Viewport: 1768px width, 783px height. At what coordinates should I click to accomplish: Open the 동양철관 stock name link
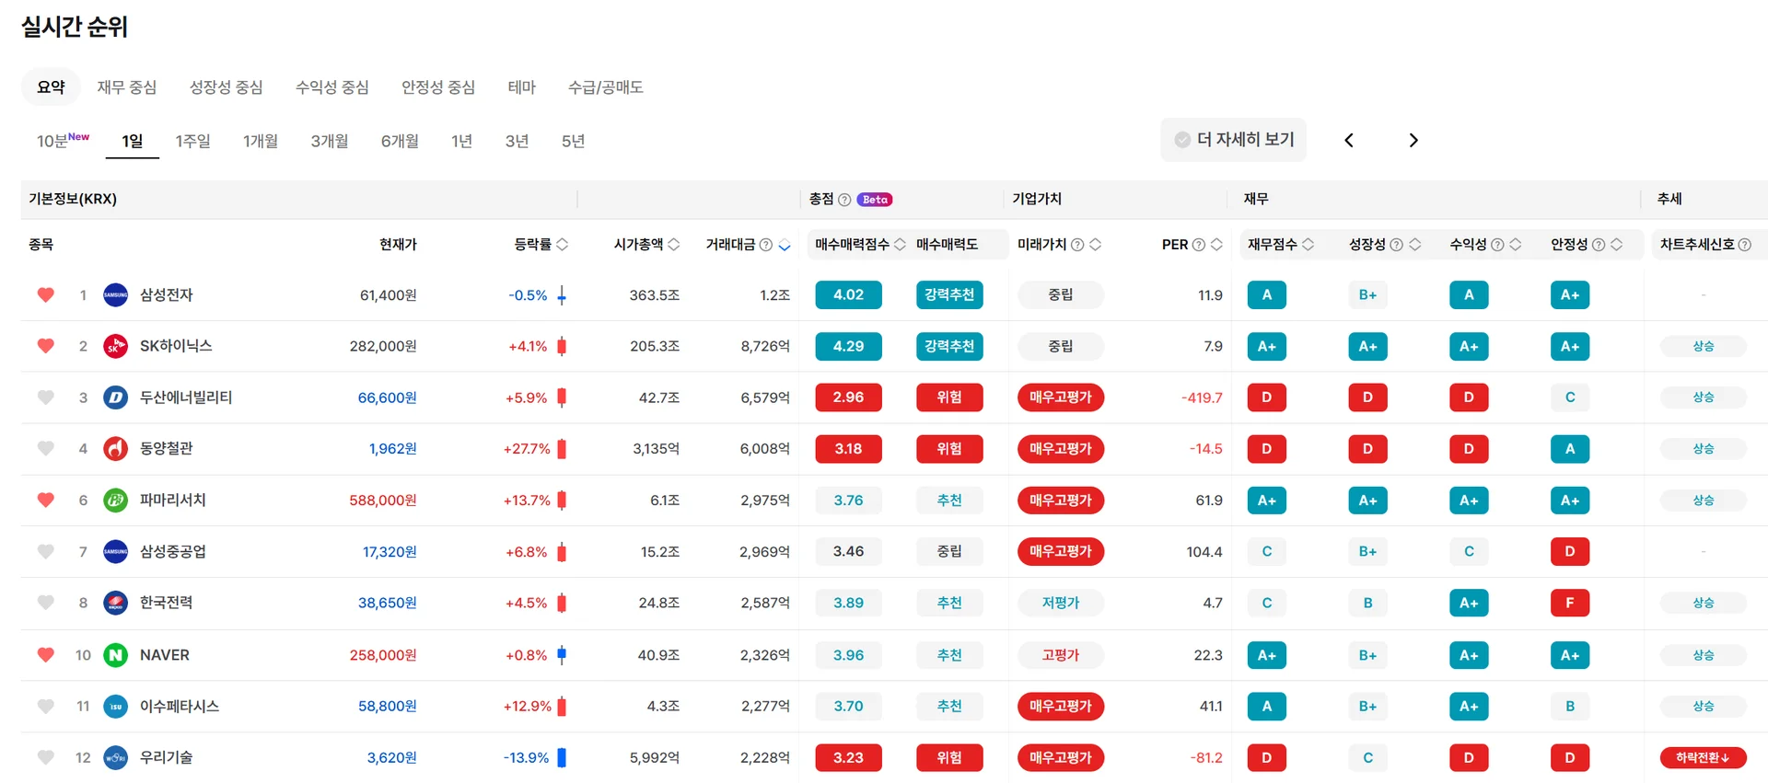(x=166, y=449)
